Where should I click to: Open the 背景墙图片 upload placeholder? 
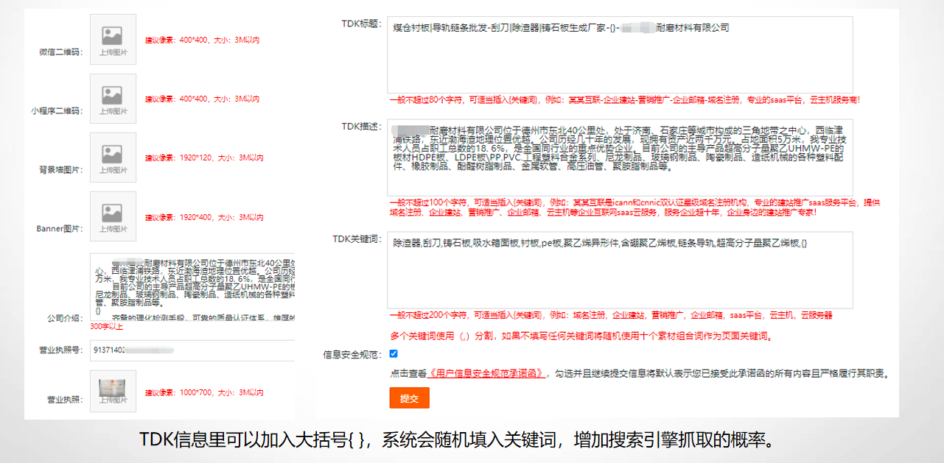(x=113, y=158)
